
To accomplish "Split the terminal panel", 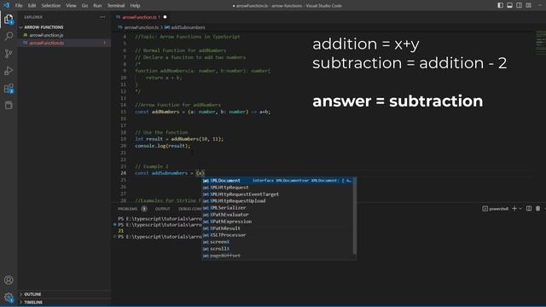I will (x=529, y=208).
